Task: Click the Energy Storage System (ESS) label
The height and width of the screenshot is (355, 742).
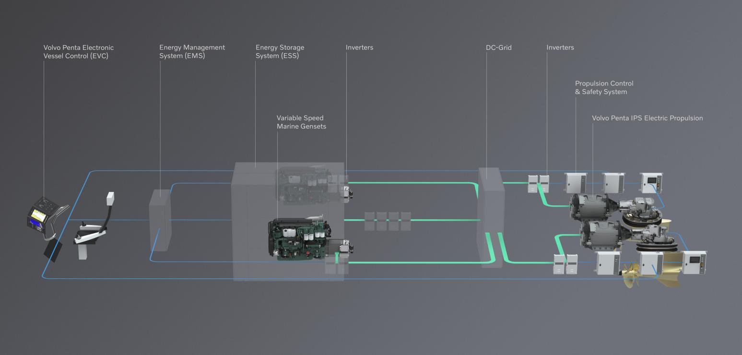Action: click(280, 51)
